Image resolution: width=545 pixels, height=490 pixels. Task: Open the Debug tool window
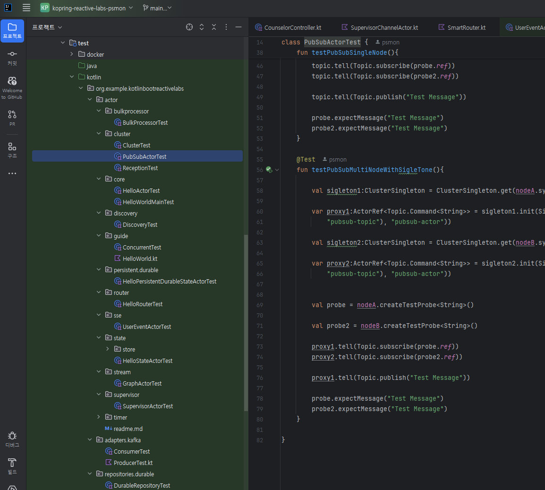12,438
